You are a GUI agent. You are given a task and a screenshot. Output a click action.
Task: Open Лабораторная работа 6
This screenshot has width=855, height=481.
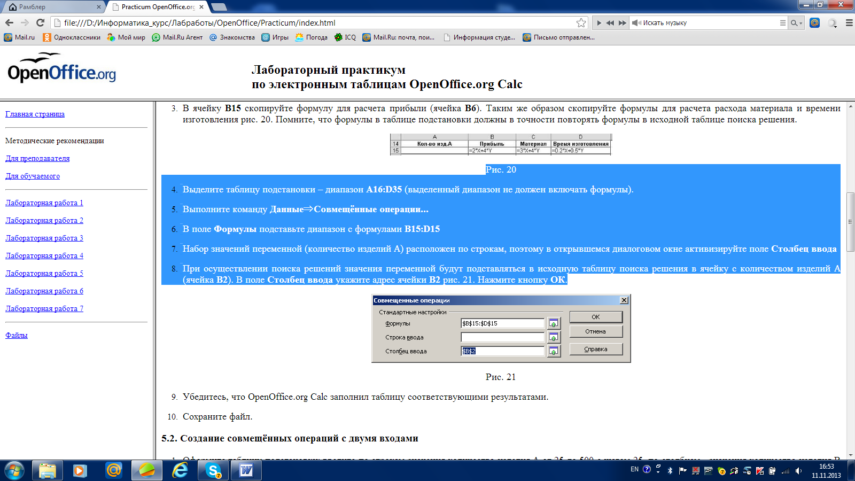[44, 291]
